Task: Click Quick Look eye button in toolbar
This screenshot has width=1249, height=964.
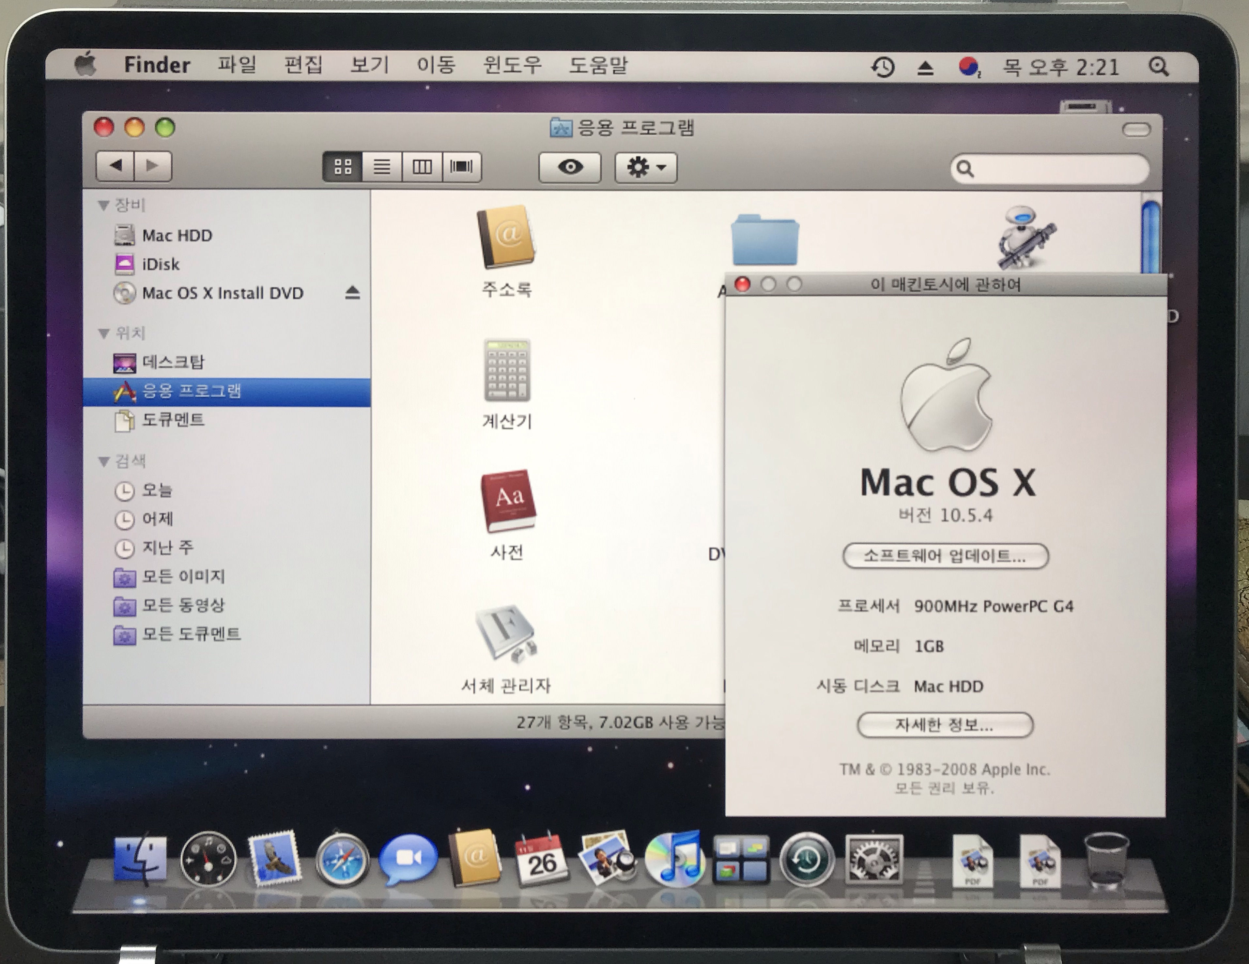Action: (x=570, y=167)
